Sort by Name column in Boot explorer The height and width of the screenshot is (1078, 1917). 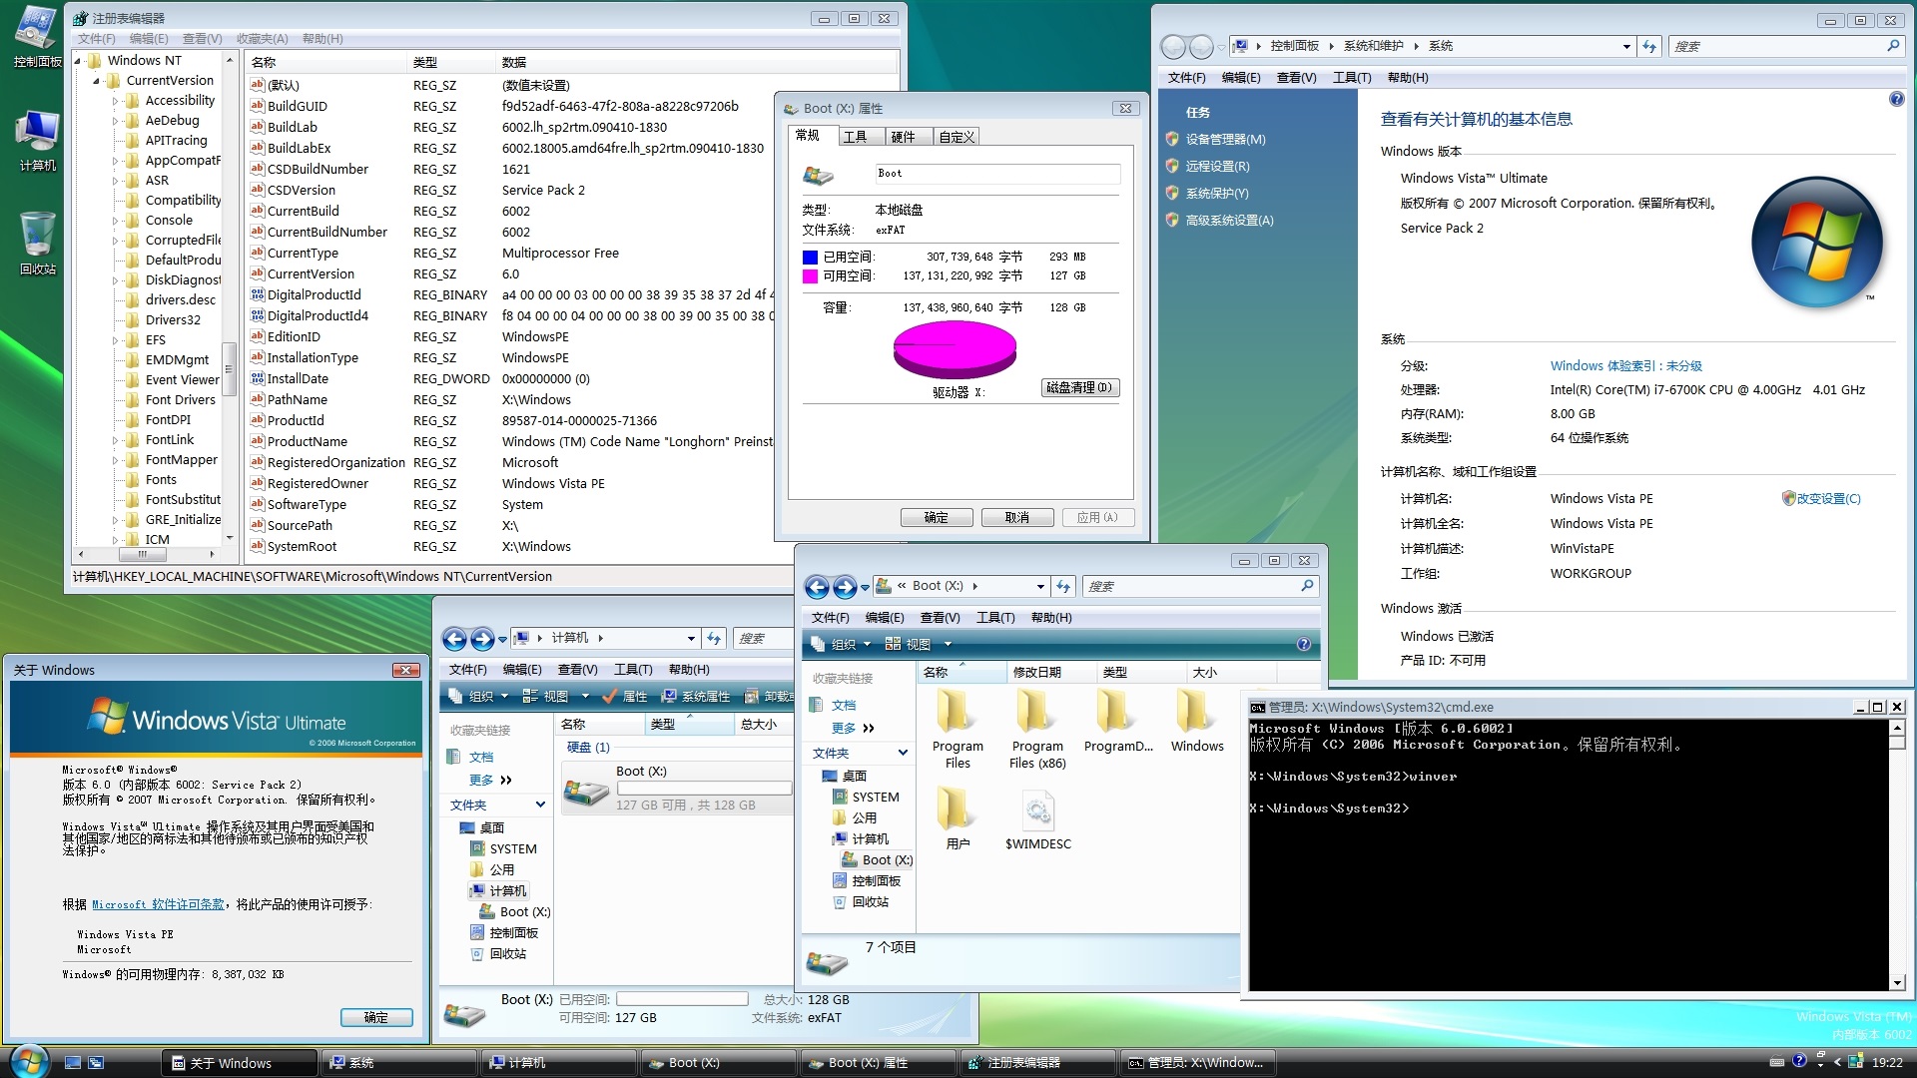pyautogui.click(x=960, y=673)
